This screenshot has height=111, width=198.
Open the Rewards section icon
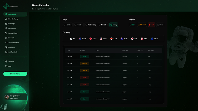6,38
